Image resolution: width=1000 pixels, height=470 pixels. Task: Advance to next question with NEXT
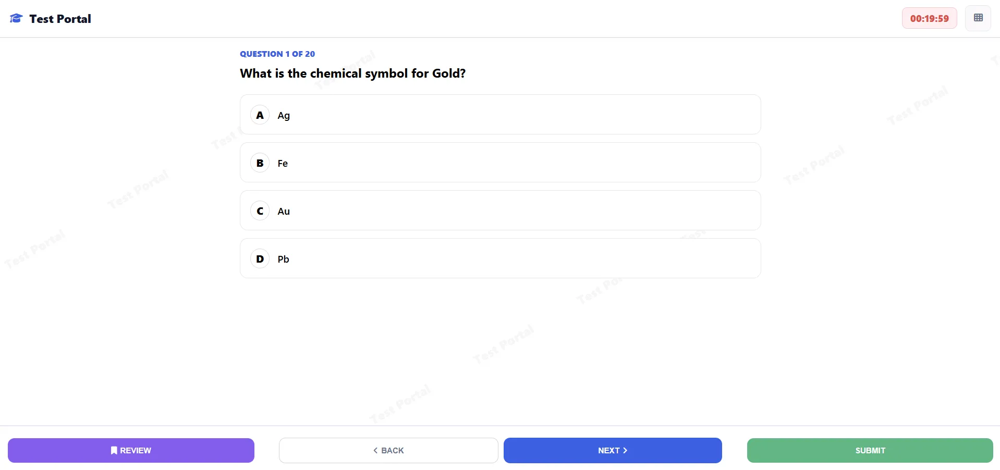[x=613, y=451]
